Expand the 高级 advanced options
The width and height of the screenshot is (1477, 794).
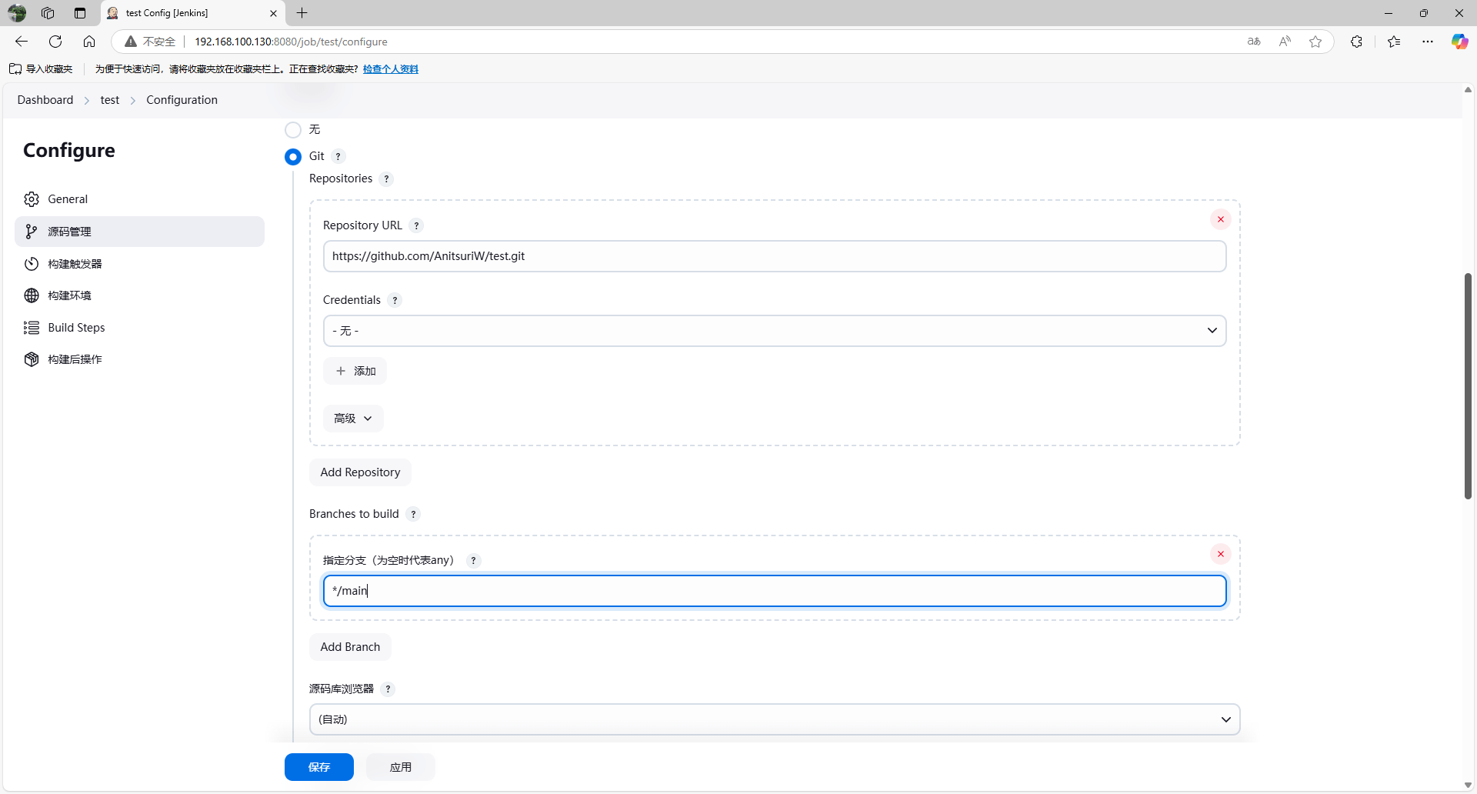(353, 419)
